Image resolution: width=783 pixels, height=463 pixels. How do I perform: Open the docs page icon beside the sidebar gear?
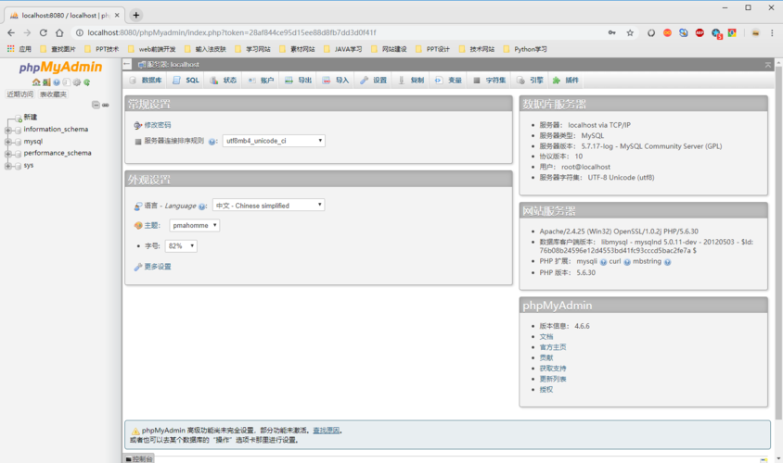coord(67,82)
